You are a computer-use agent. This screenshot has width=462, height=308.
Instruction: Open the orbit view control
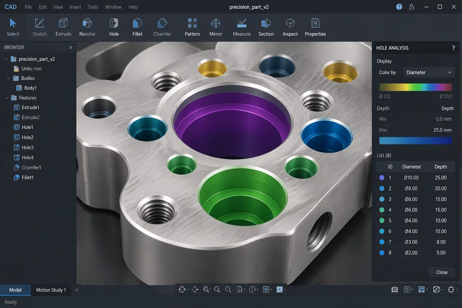(182, 289)
